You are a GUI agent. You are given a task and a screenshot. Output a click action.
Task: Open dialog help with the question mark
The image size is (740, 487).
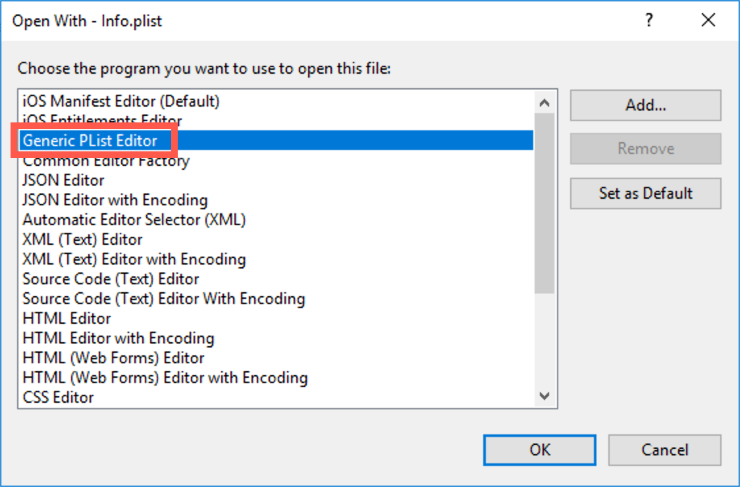(x=649, y=20)
